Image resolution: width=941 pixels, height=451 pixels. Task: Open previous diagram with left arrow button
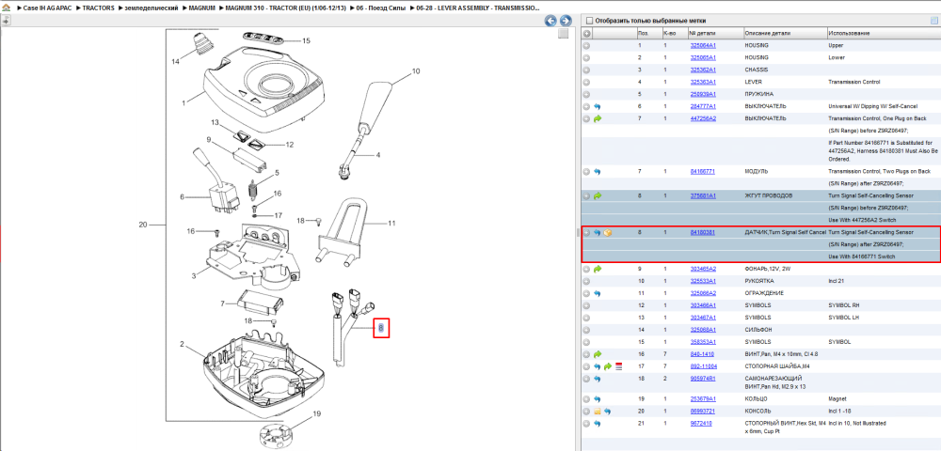(550, 21)
